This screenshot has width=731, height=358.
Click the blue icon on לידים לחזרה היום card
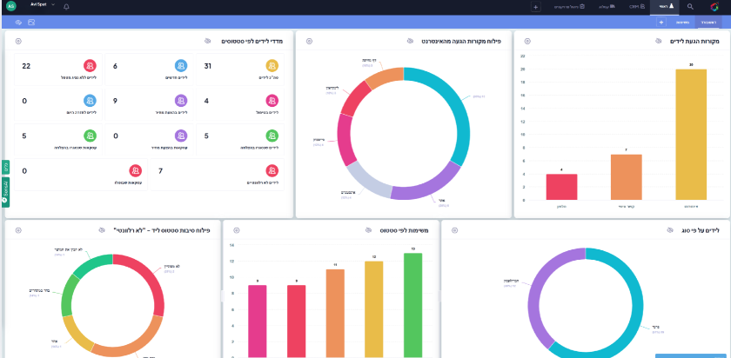[x=90, y=101]
